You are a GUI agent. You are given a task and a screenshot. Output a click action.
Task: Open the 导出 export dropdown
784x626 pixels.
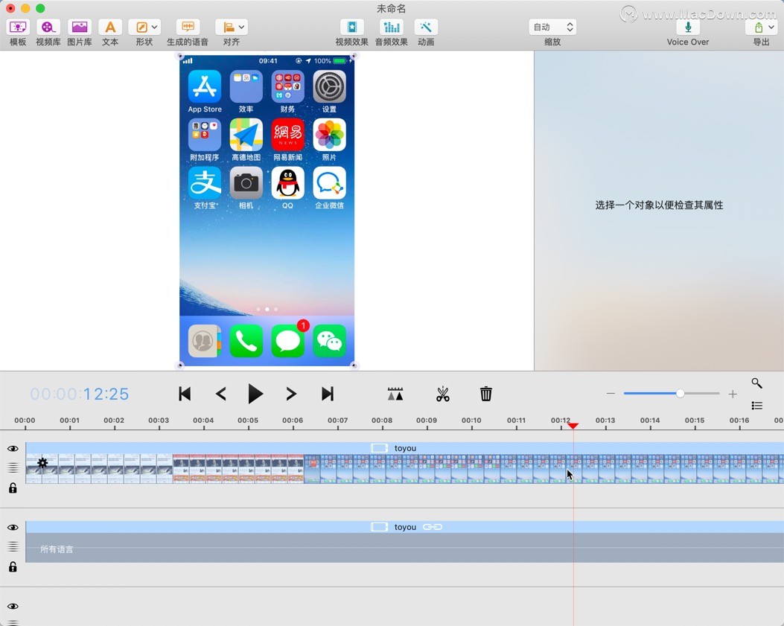pyautogui.click(x=762, y=28)
